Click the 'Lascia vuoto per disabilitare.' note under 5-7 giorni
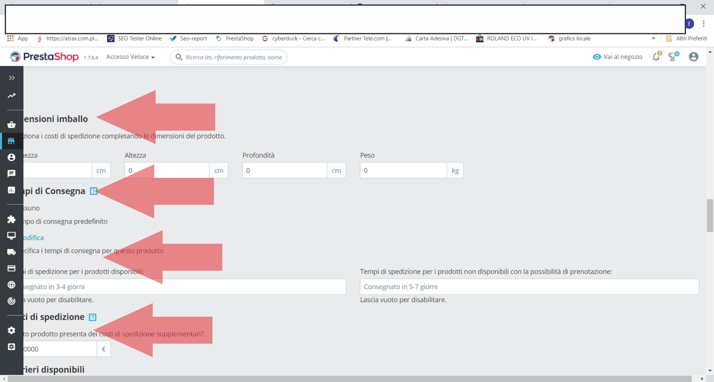Screen dimensions: 714x382 [403, 300]
